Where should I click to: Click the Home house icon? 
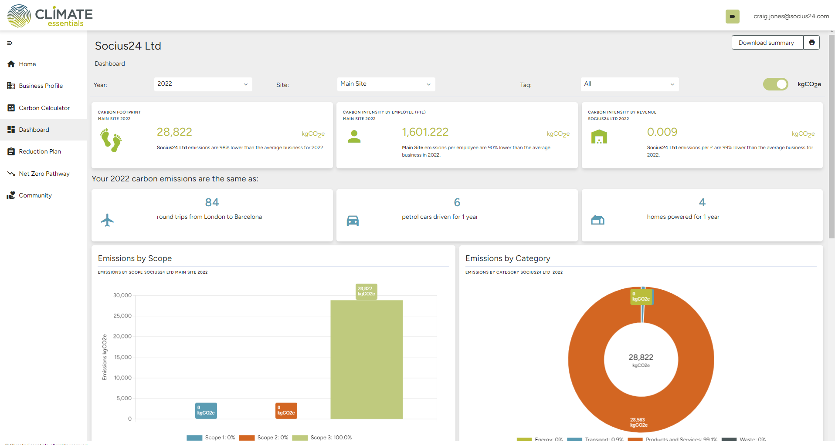(x=11, y=64)
